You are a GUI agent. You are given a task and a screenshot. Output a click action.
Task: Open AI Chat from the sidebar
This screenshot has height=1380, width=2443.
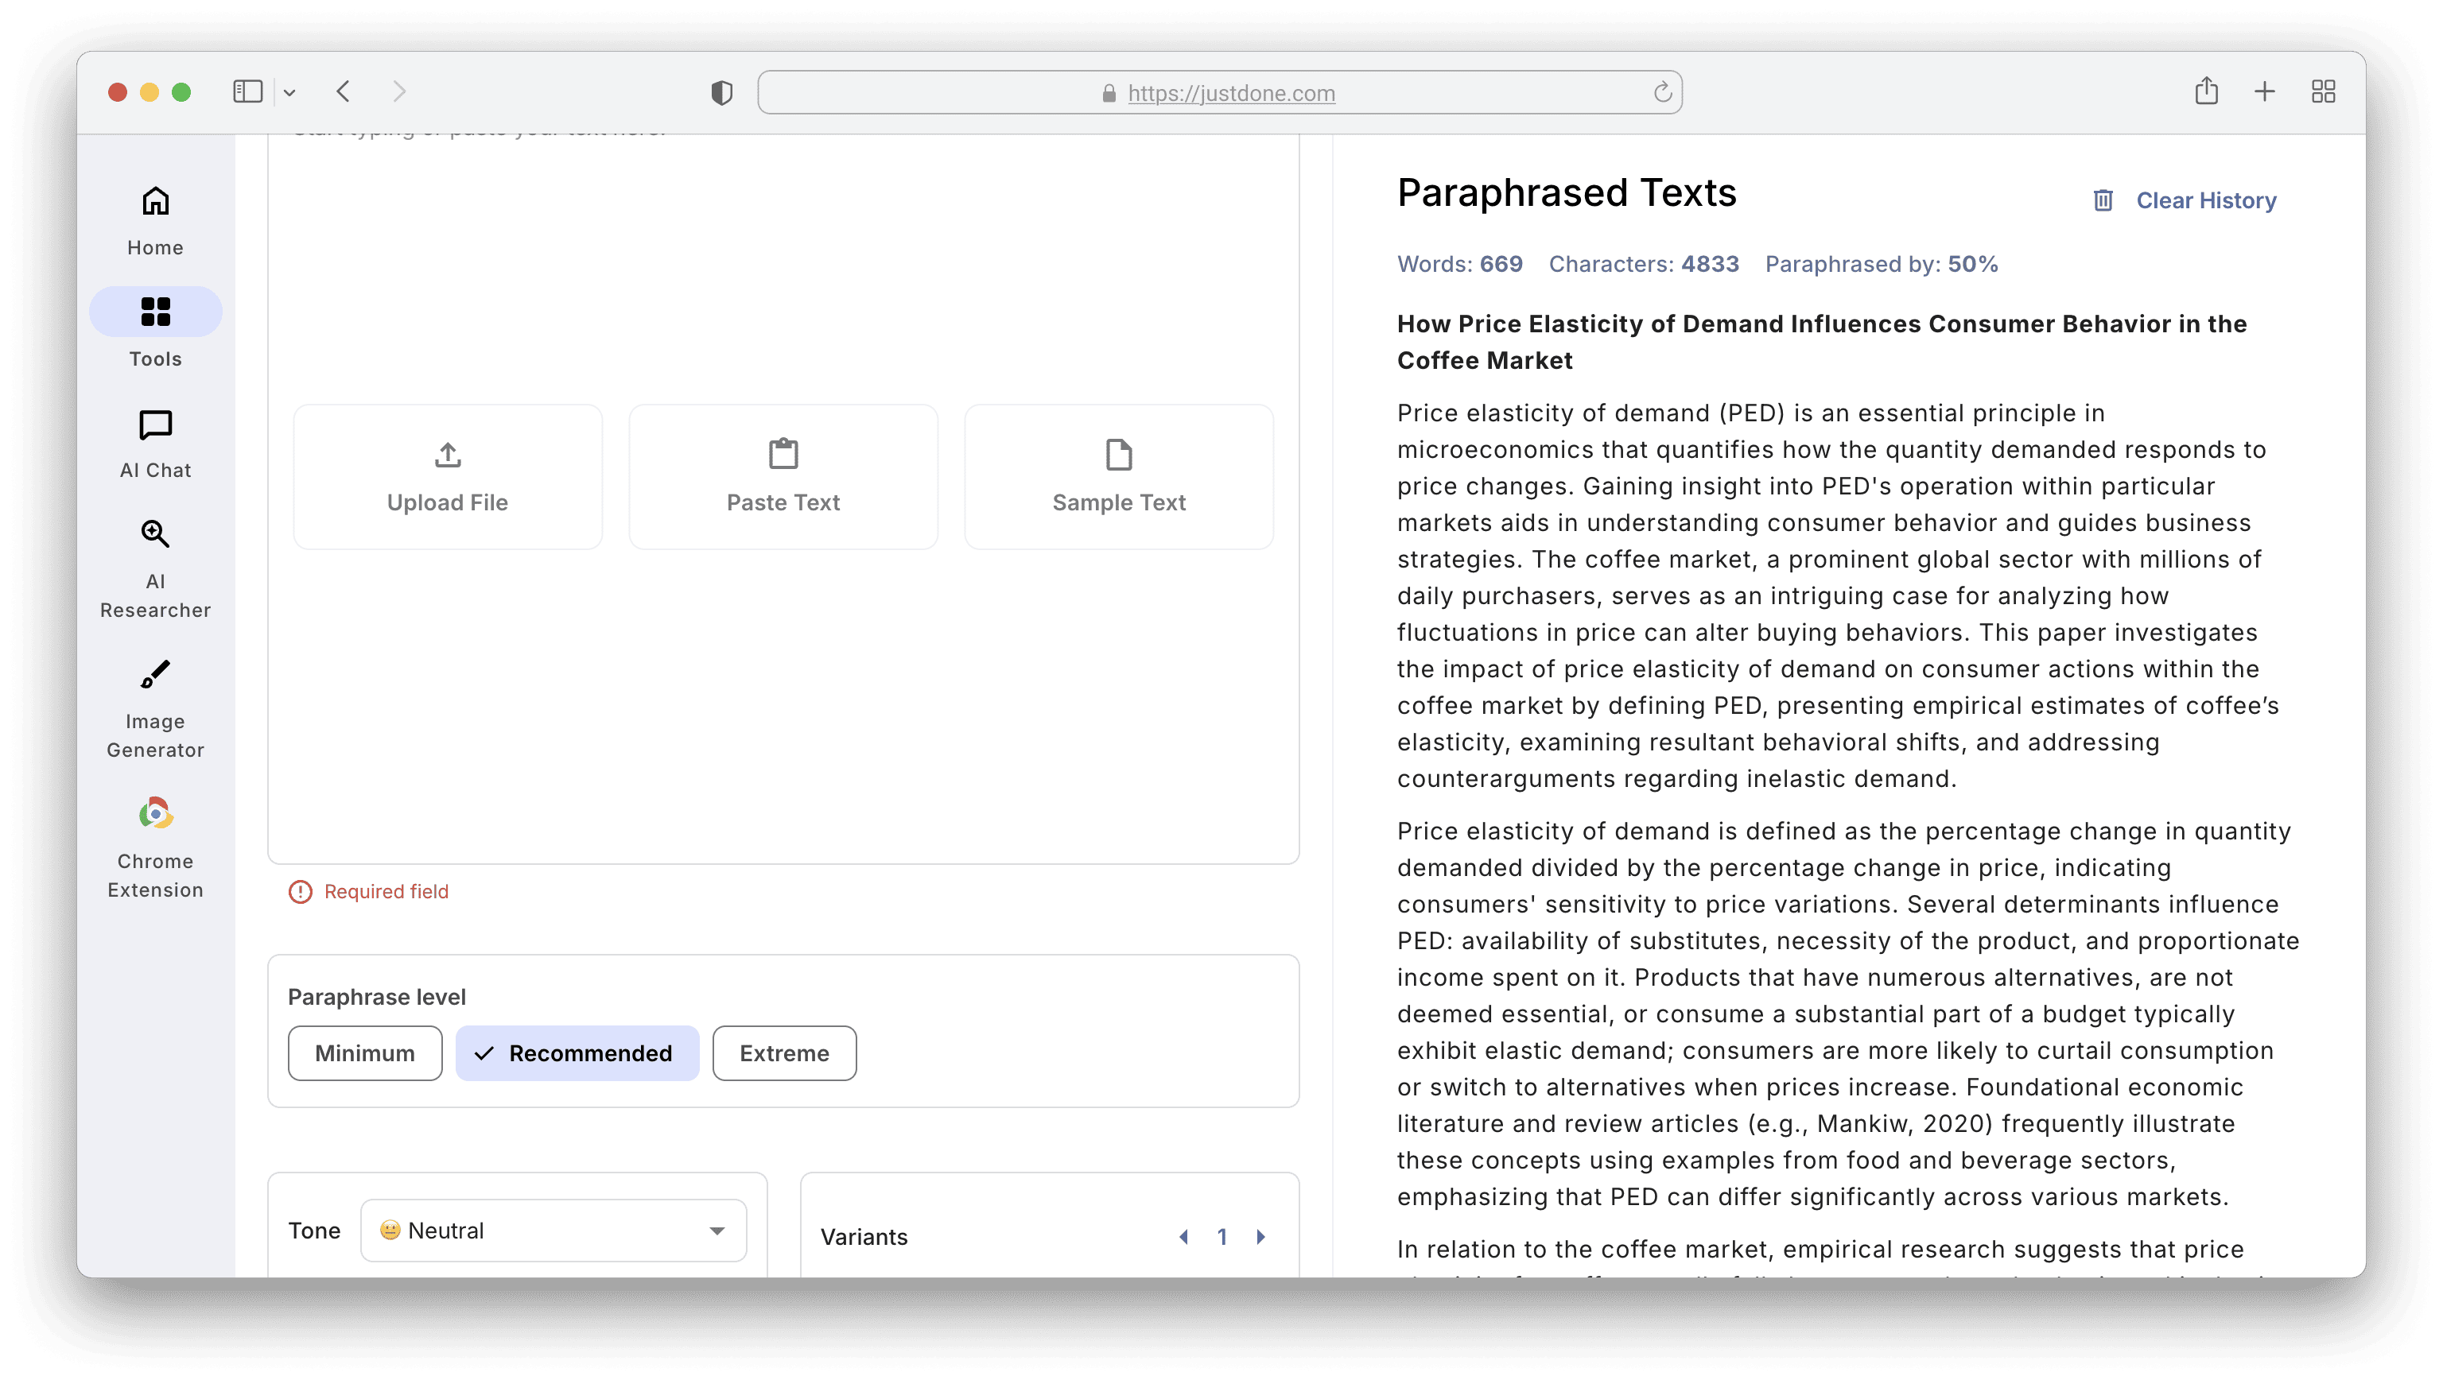(x=156, y=425)
